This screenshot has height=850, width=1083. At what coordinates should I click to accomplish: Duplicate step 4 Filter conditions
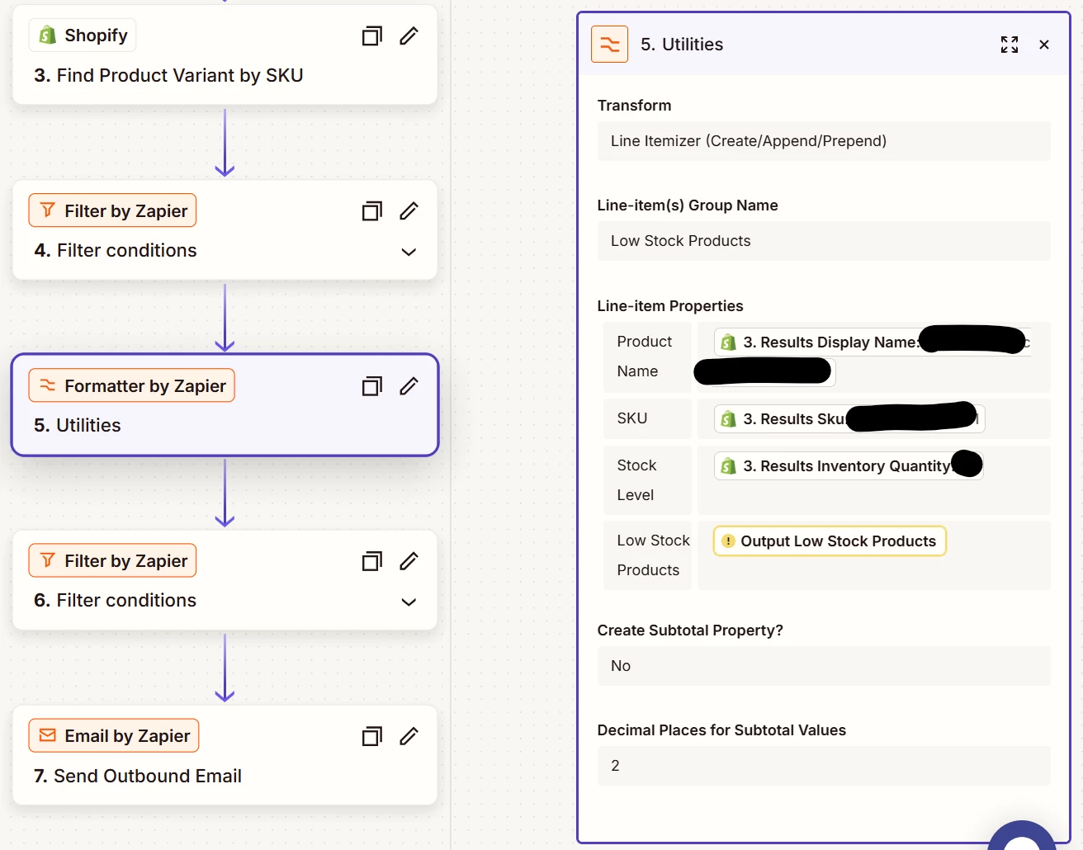click(x=372, y=210)
